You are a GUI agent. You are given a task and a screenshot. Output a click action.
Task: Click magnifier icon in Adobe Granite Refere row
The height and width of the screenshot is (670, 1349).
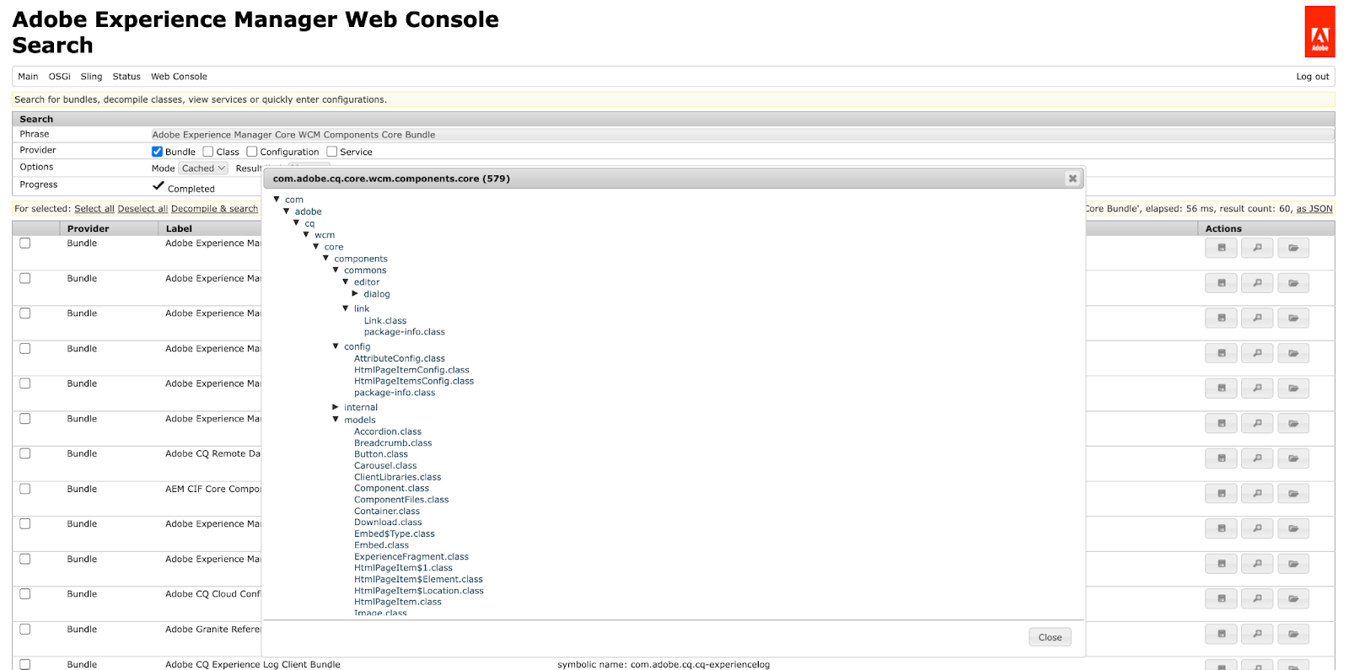(x=1257, y=634)
